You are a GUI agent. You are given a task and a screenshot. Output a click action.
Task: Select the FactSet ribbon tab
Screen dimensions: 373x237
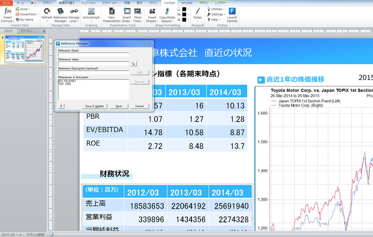[x=169, y=3]
